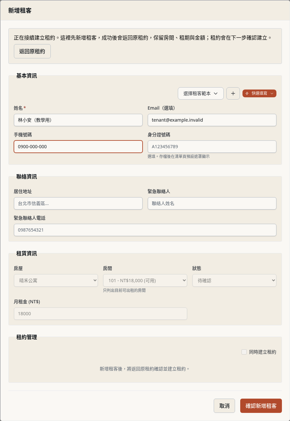Click the 同時建立租約 checkbox label text

[263, 352]
